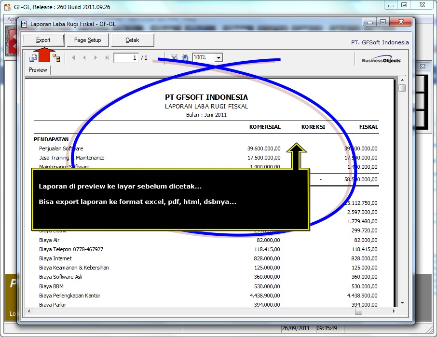
Task: Click the status bar date 26/09/2011
Action: (x=296, y=328)
